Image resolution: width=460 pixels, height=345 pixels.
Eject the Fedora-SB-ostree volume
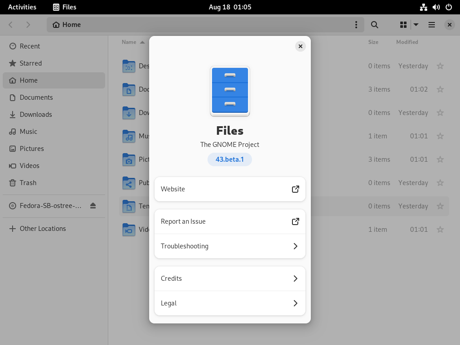[x=93, y=206]
